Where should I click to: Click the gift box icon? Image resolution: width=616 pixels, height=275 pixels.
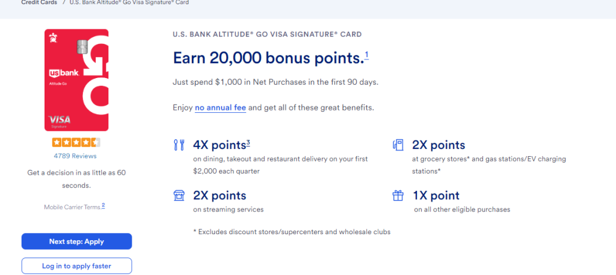click(x=398, y=195)
